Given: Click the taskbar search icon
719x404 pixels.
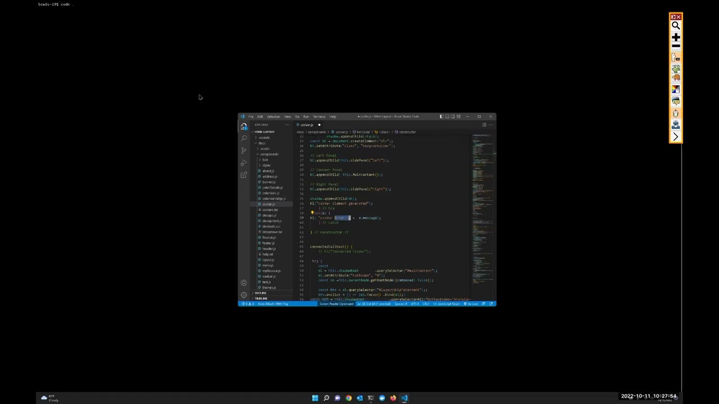Looking at the screenshot, I should click(x=326, y=398).
